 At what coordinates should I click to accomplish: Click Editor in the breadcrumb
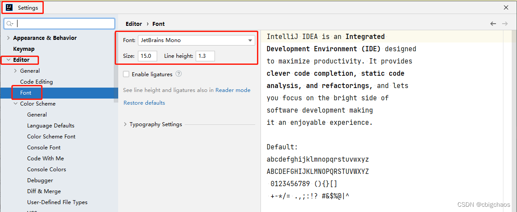pos(134,24)
